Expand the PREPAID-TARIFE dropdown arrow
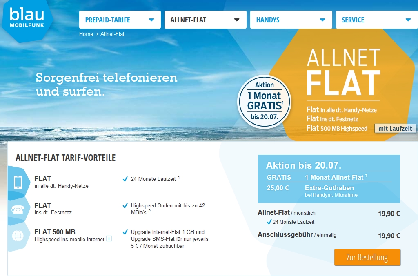The height and width of the screenshot is (276, 418). [151, 20]
